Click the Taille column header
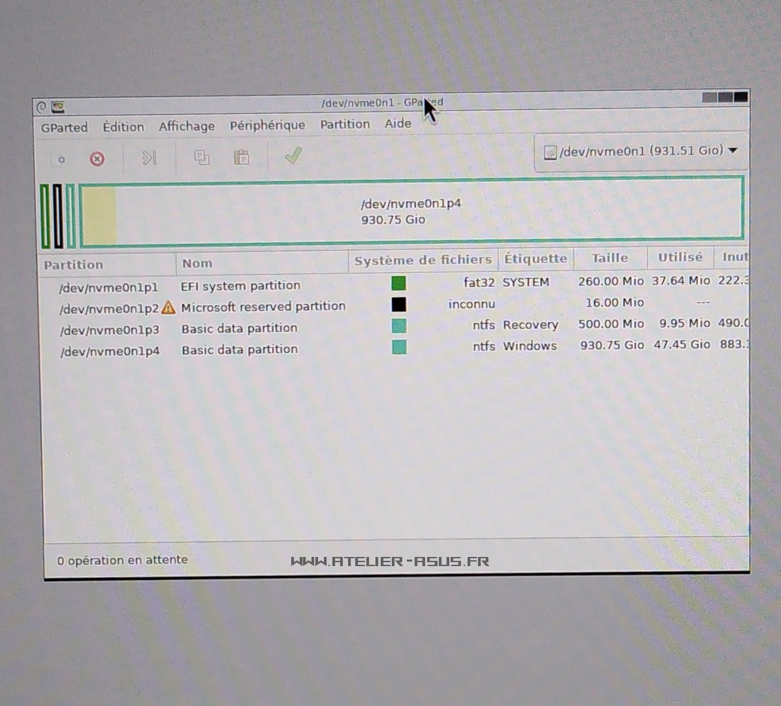Image resolution: width=781 pixels, height=706 pixels. (610, 258)
